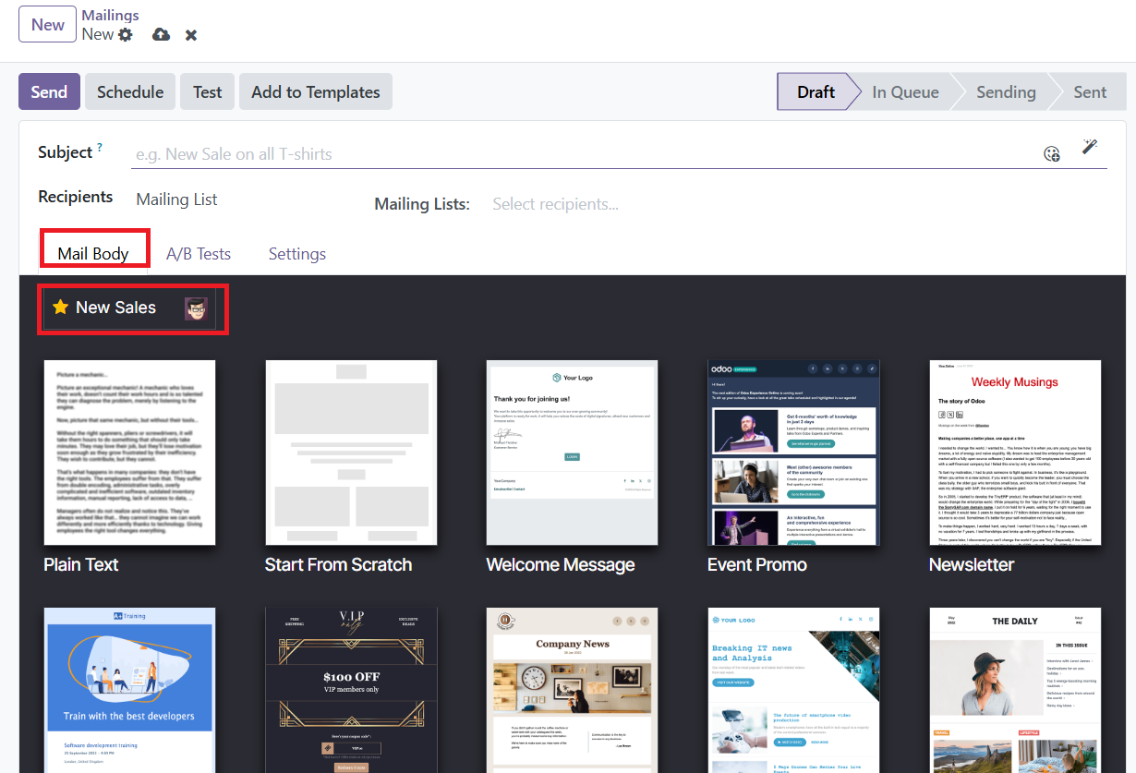1136x773 pixels.
Task: Go to Mailings breadcrumb
Action: [x=110, y=15]
